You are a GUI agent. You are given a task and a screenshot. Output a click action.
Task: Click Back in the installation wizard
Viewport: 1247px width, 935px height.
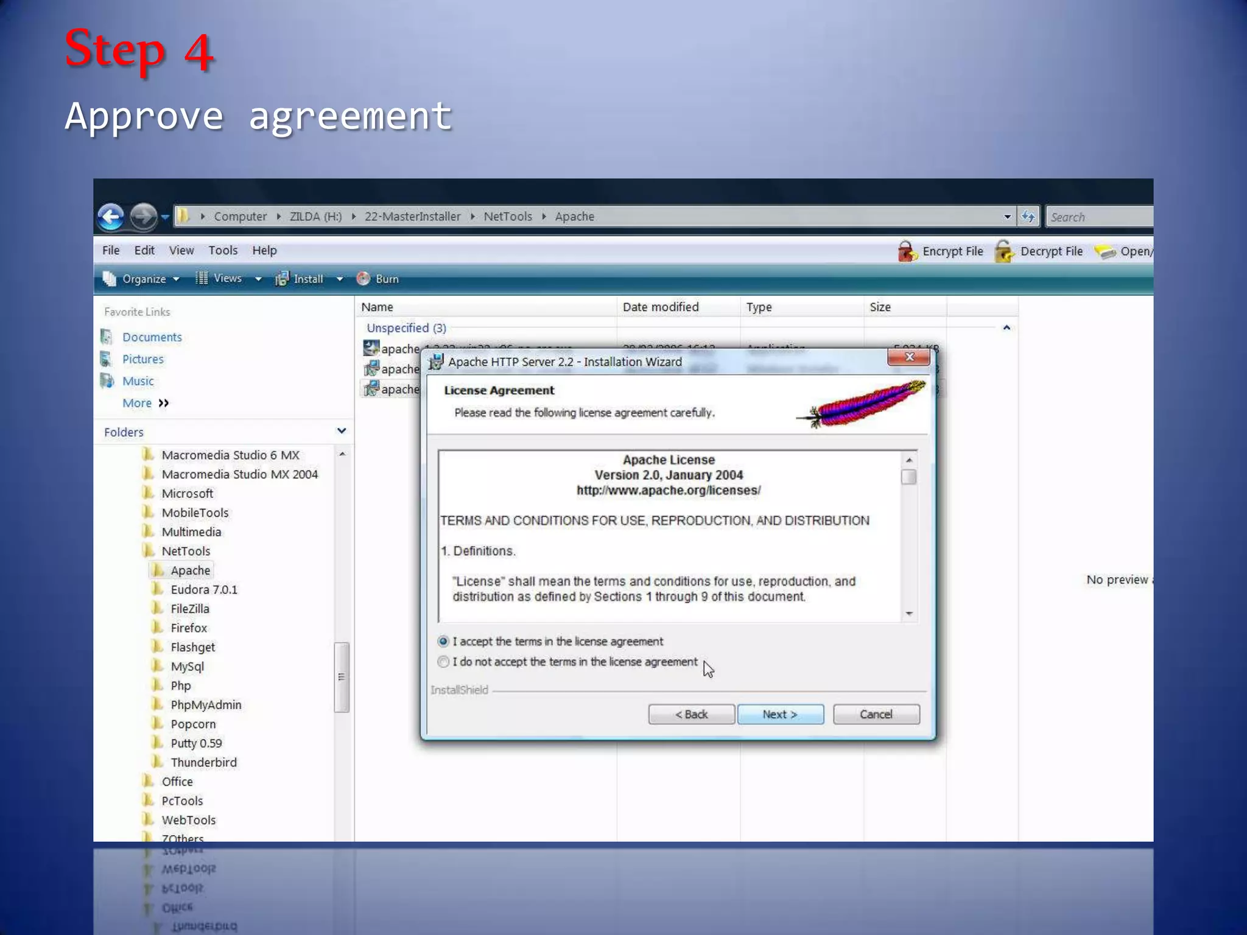pyautogui.click(x=691, y=714)
